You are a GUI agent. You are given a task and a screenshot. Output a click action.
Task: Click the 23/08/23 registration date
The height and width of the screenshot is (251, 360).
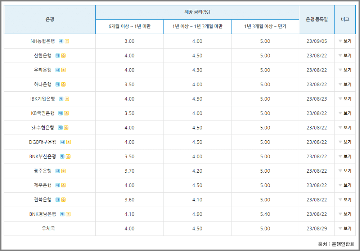click(316, 99)
